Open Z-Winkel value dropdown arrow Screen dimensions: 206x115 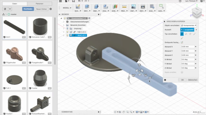pos(196,68)
